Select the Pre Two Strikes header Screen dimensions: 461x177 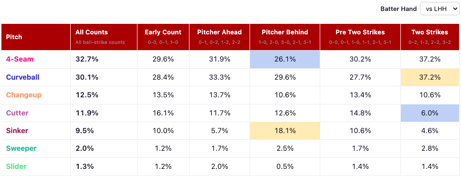360,32
